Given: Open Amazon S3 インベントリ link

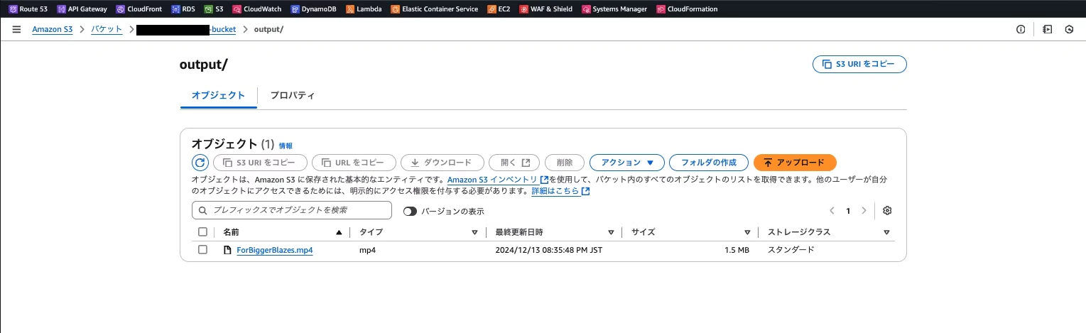Looking at the screenshot, I should coord(498,180).
